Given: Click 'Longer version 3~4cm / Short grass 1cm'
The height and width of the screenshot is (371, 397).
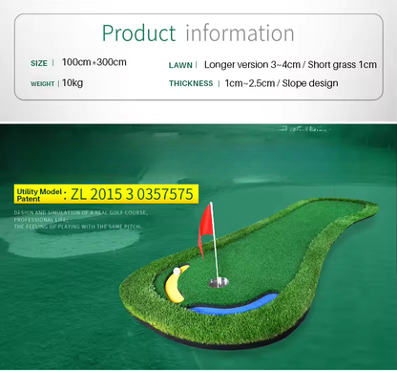Looking at the screenshot, I should (x=290, y=65).
